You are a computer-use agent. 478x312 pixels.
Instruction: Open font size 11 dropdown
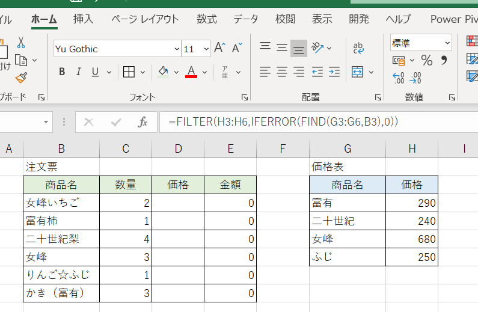[206, 49]
